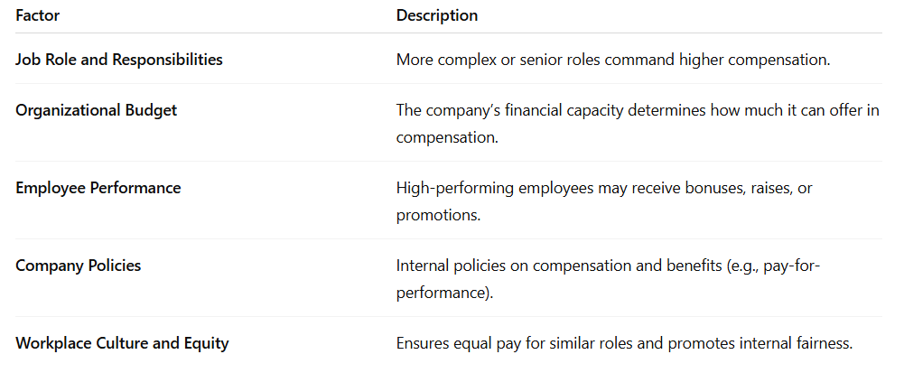Select the Employee Performance factor cell
Screen dimensions: 904x373
coord(98,188)
